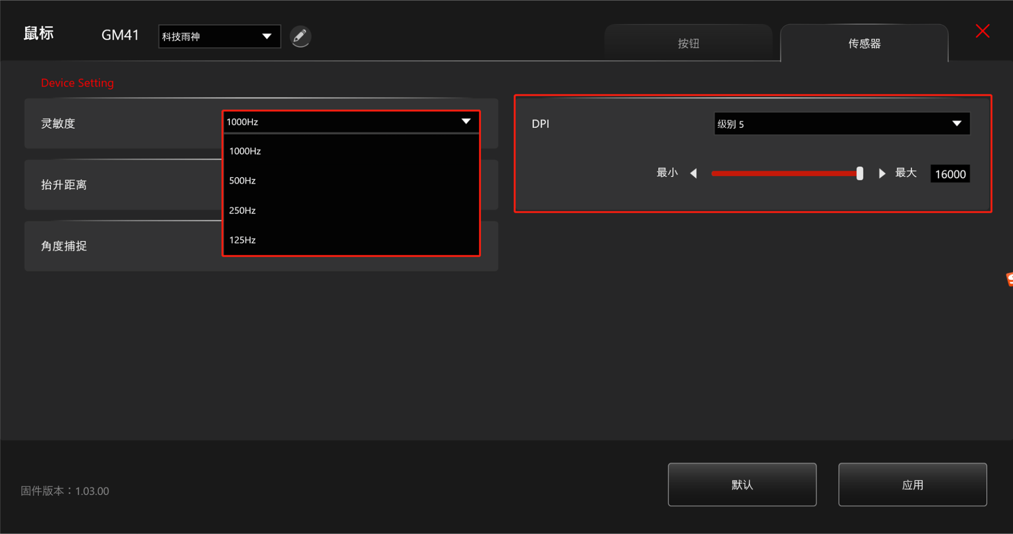The width and height of the screenshot is (1013, 534).
Task: Switch to the 传感器 tab
Action: (x=864, y=43)
